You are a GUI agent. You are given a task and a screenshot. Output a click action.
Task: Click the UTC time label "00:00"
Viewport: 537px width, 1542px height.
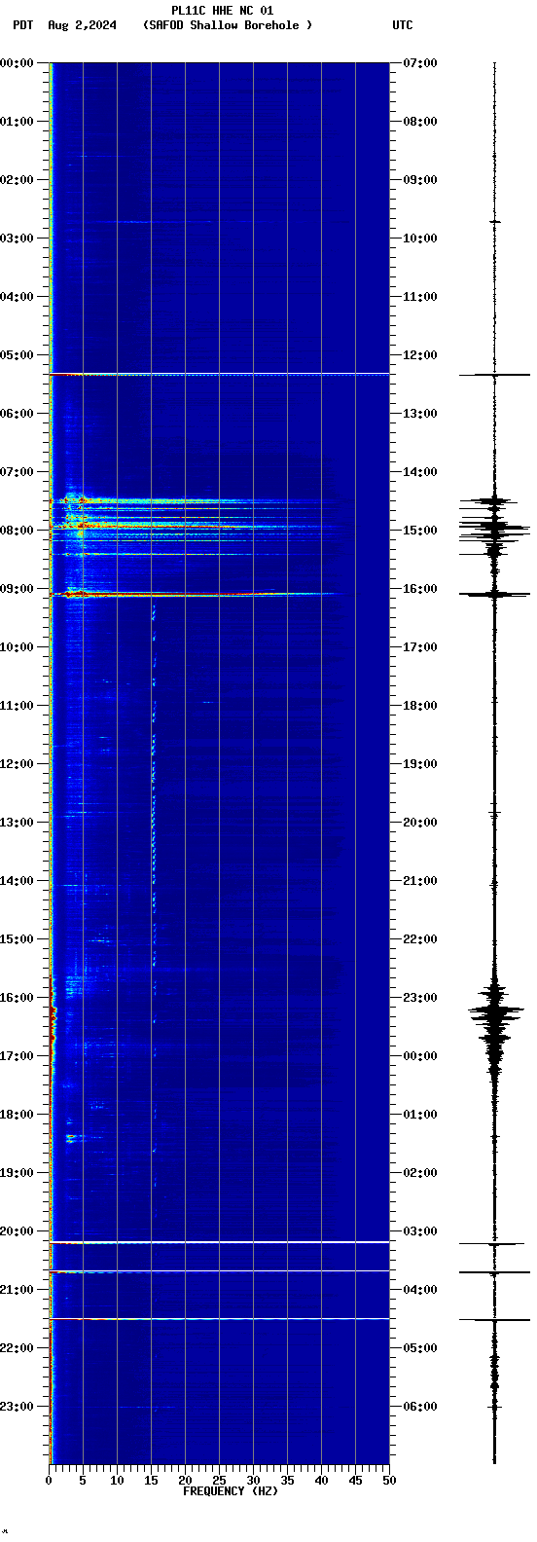click(x=420, y=1056)
